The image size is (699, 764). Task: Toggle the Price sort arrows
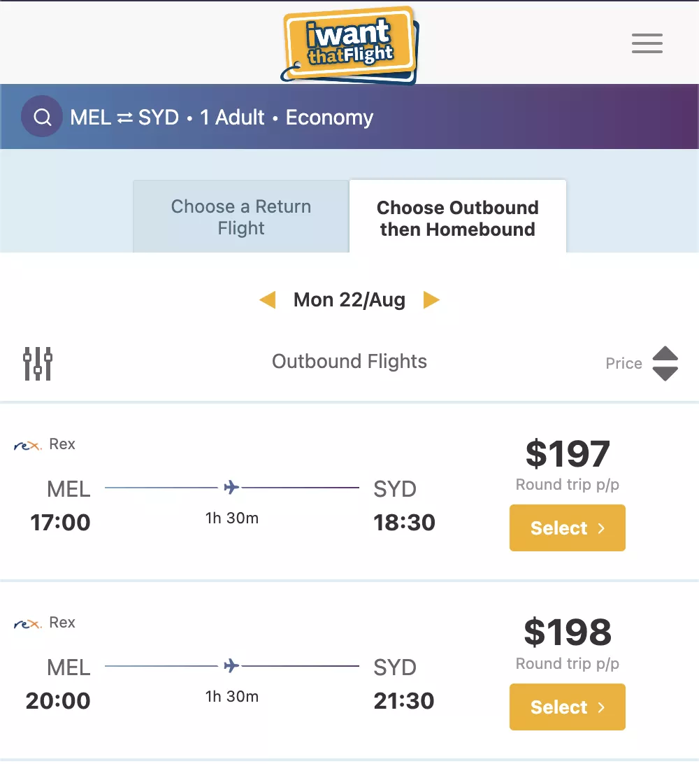[665, 363]
